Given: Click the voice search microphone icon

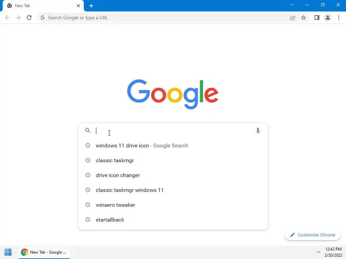Looking at the screenshot, I should [x=258, y=131].
